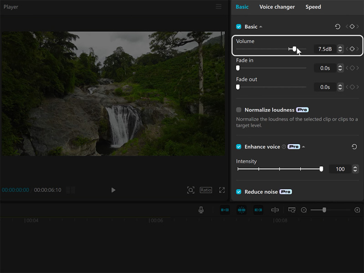Click the Normalize loudness Pro badge
The image size is (364, 273).
pos(302,110)
